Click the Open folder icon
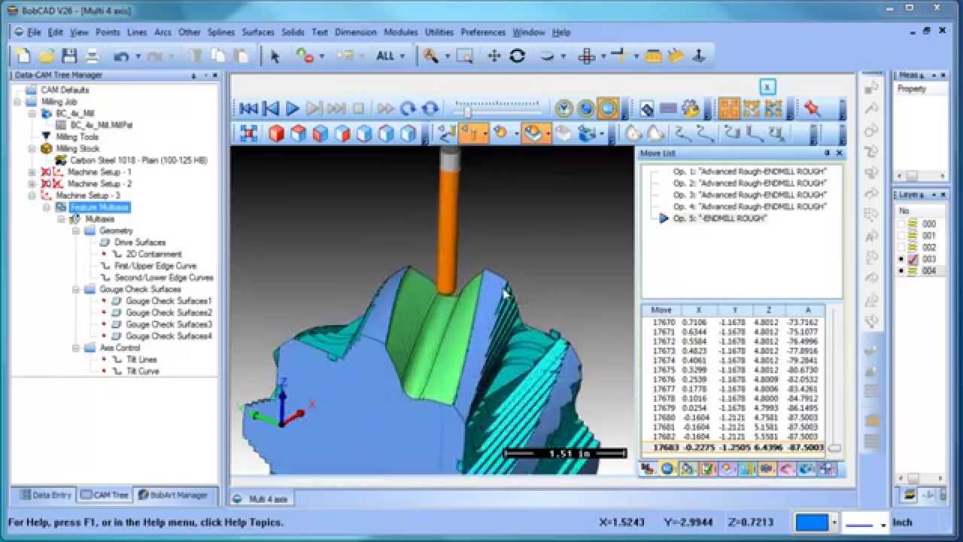Image resolution: width=963 pixels, height=542 pixels. click(x=47, y=56)
